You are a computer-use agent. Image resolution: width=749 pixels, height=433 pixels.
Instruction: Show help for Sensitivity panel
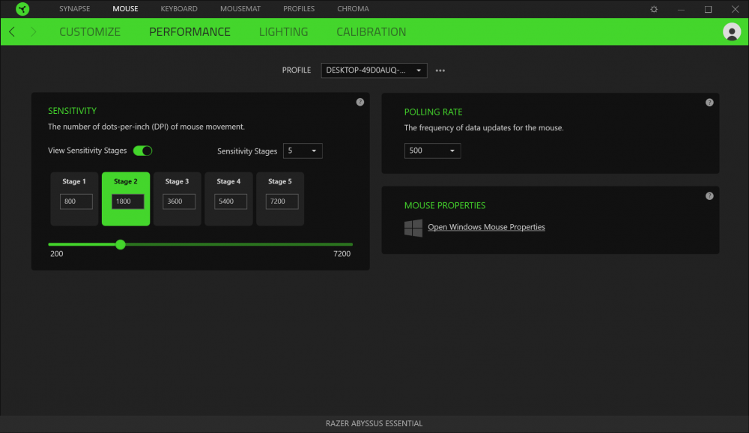pyautogui.click(x=360, y=103)
